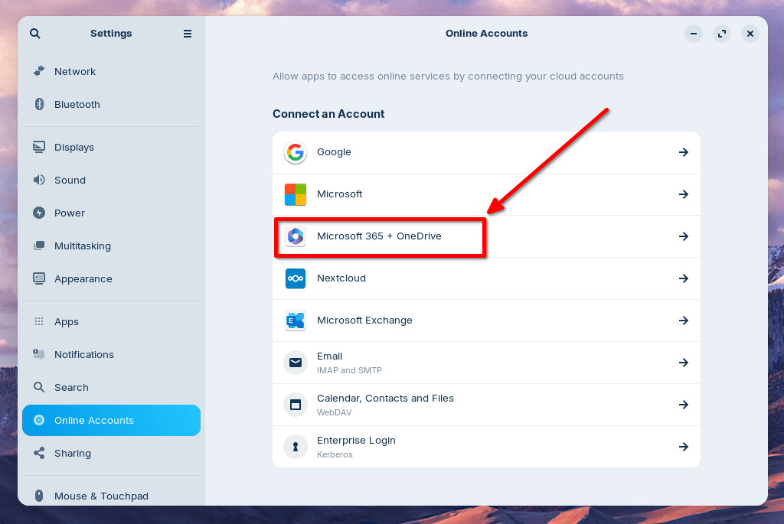Connect a Microsoft account
The width and height of the screenshot is (784, 524).
[486, 194]
